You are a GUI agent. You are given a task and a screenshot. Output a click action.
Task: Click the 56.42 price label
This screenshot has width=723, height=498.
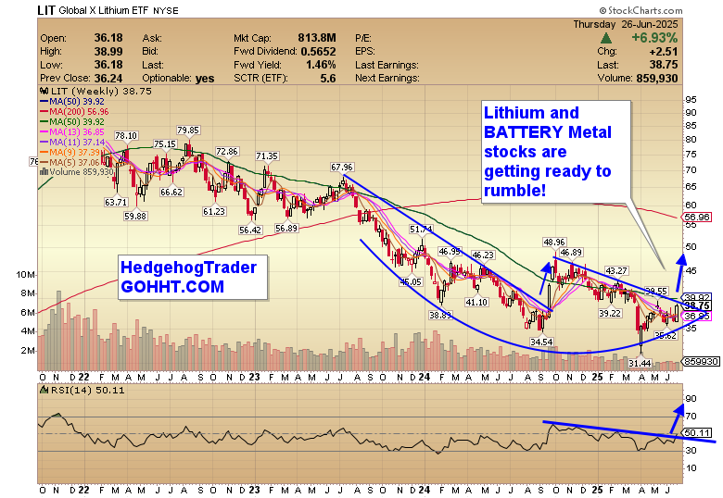tap(250, 230)
